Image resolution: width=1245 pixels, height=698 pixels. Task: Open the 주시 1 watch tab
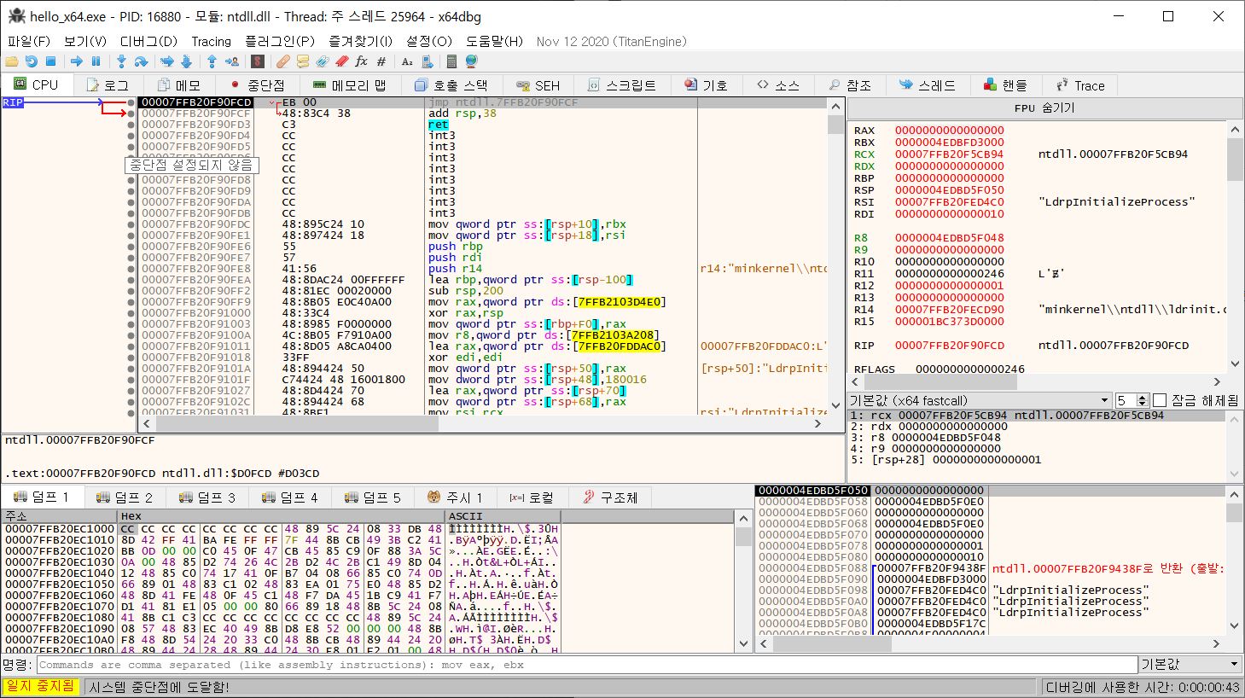tap(456, 497)
